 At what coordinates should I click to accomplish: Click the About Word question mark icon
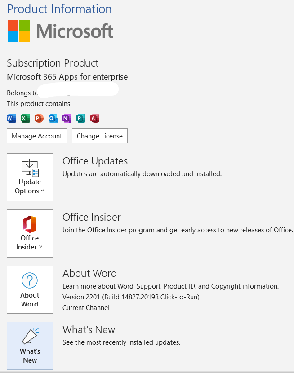(x=30, y=280)
